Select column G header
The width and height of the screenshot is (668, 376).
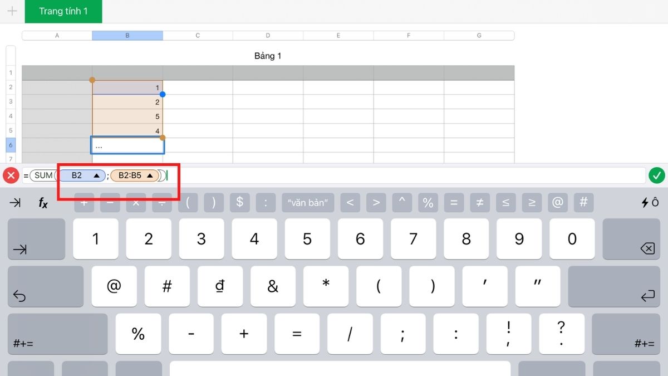click(479, 36)
